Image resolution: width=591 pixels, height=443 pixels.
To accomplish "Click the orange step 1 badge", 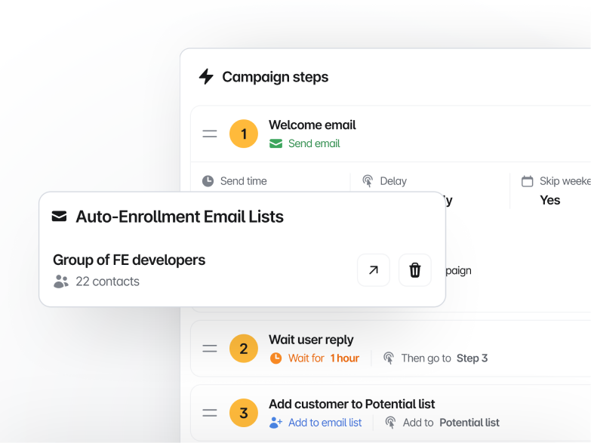I will 243,134.
